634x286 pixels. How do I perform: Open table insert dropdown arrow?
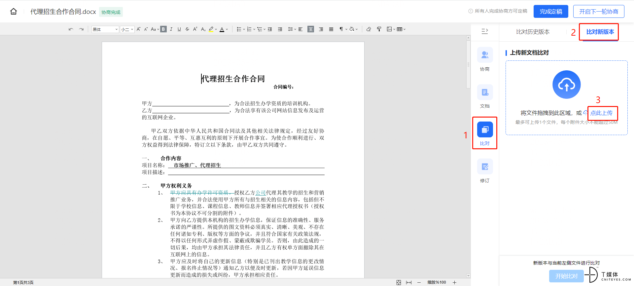pos(405,29)
